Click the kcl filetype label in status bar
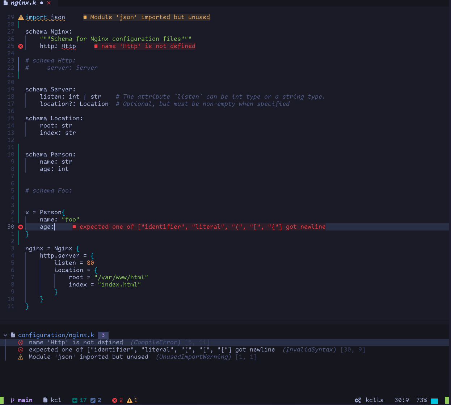This screenshot has width=451, height=405. (56, 400)
